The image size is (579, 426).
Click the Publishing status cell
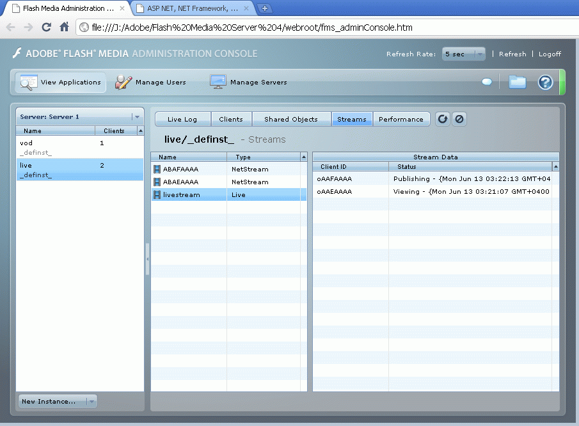pos(472,178)
